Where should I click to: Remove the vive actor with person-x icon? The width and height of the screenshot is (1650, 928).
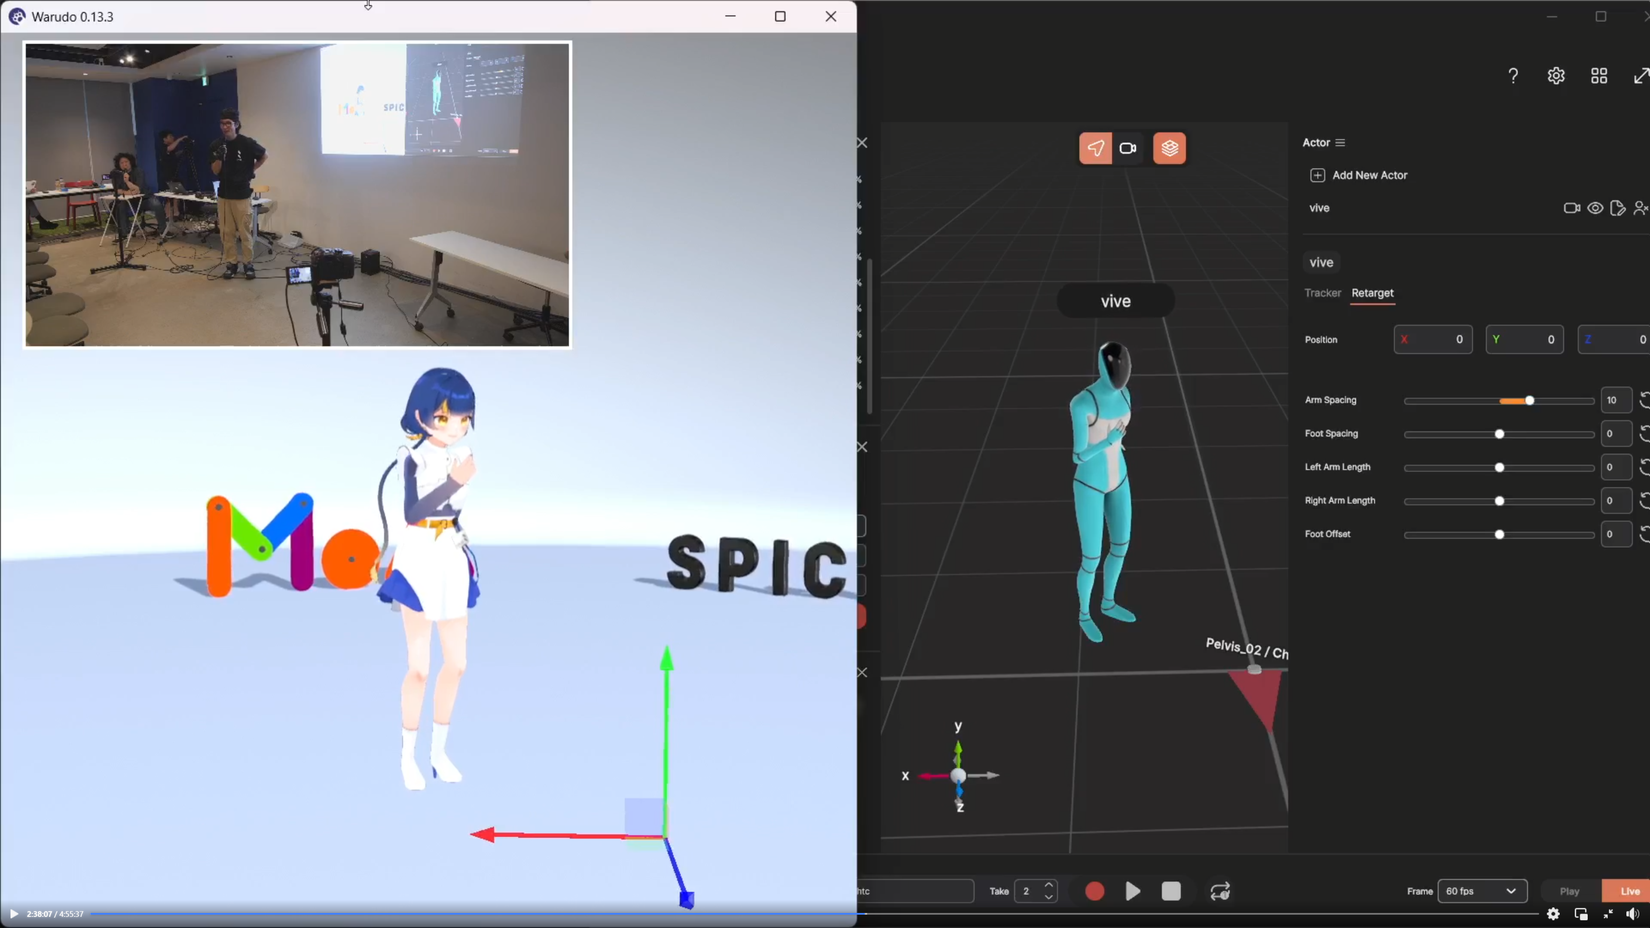[1641, 208]
